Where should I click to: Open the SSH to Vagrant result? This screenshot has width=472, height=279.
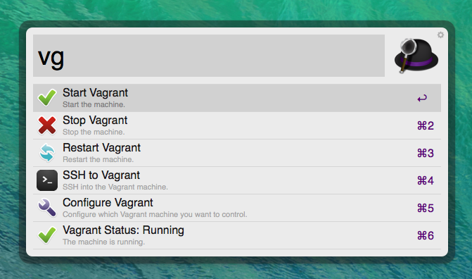[237, 180]
